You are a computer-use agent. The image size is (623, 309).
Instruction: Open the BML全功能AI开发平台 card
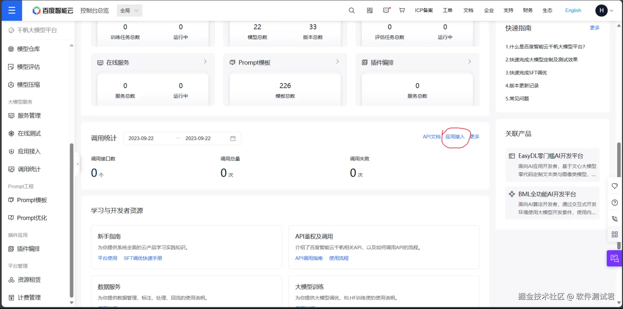pos(552,203)
